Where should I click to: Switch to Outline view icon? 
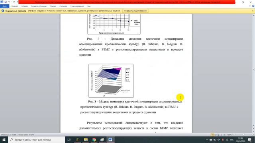222,135
